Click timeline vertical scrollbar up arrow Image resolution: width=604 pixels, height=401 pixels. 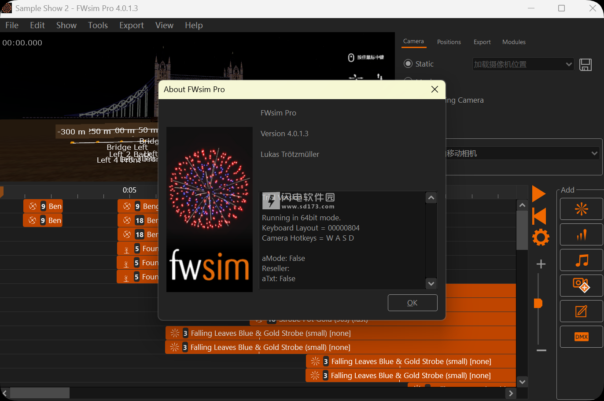522,205
